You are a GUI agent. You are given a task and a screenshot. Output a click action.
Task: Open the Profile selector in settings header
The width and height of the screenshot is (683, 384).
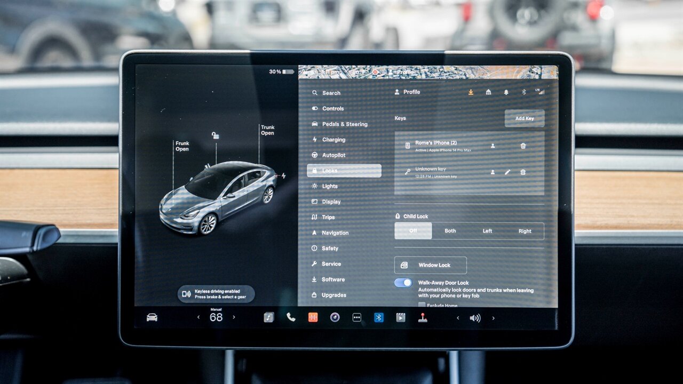407,92
